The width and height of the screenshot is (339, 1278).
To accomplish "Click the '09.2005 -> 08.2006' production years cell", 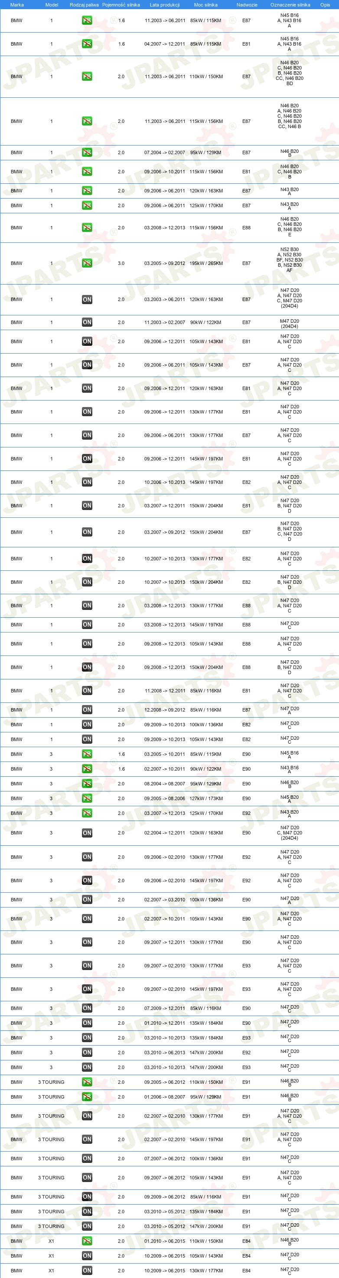I will point(165,799).
